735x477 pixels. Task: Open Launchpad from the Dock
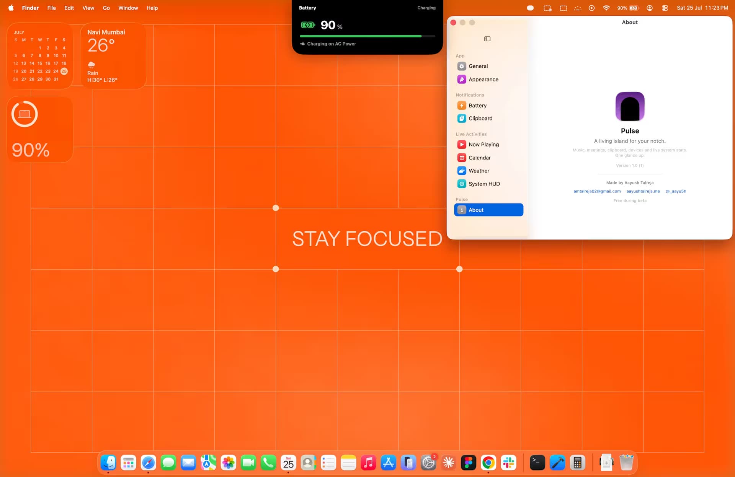pyautogui.click(x=128, y=463)
